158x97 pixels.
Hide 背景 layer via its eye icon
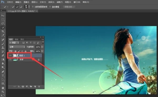[x=10, y=59]
